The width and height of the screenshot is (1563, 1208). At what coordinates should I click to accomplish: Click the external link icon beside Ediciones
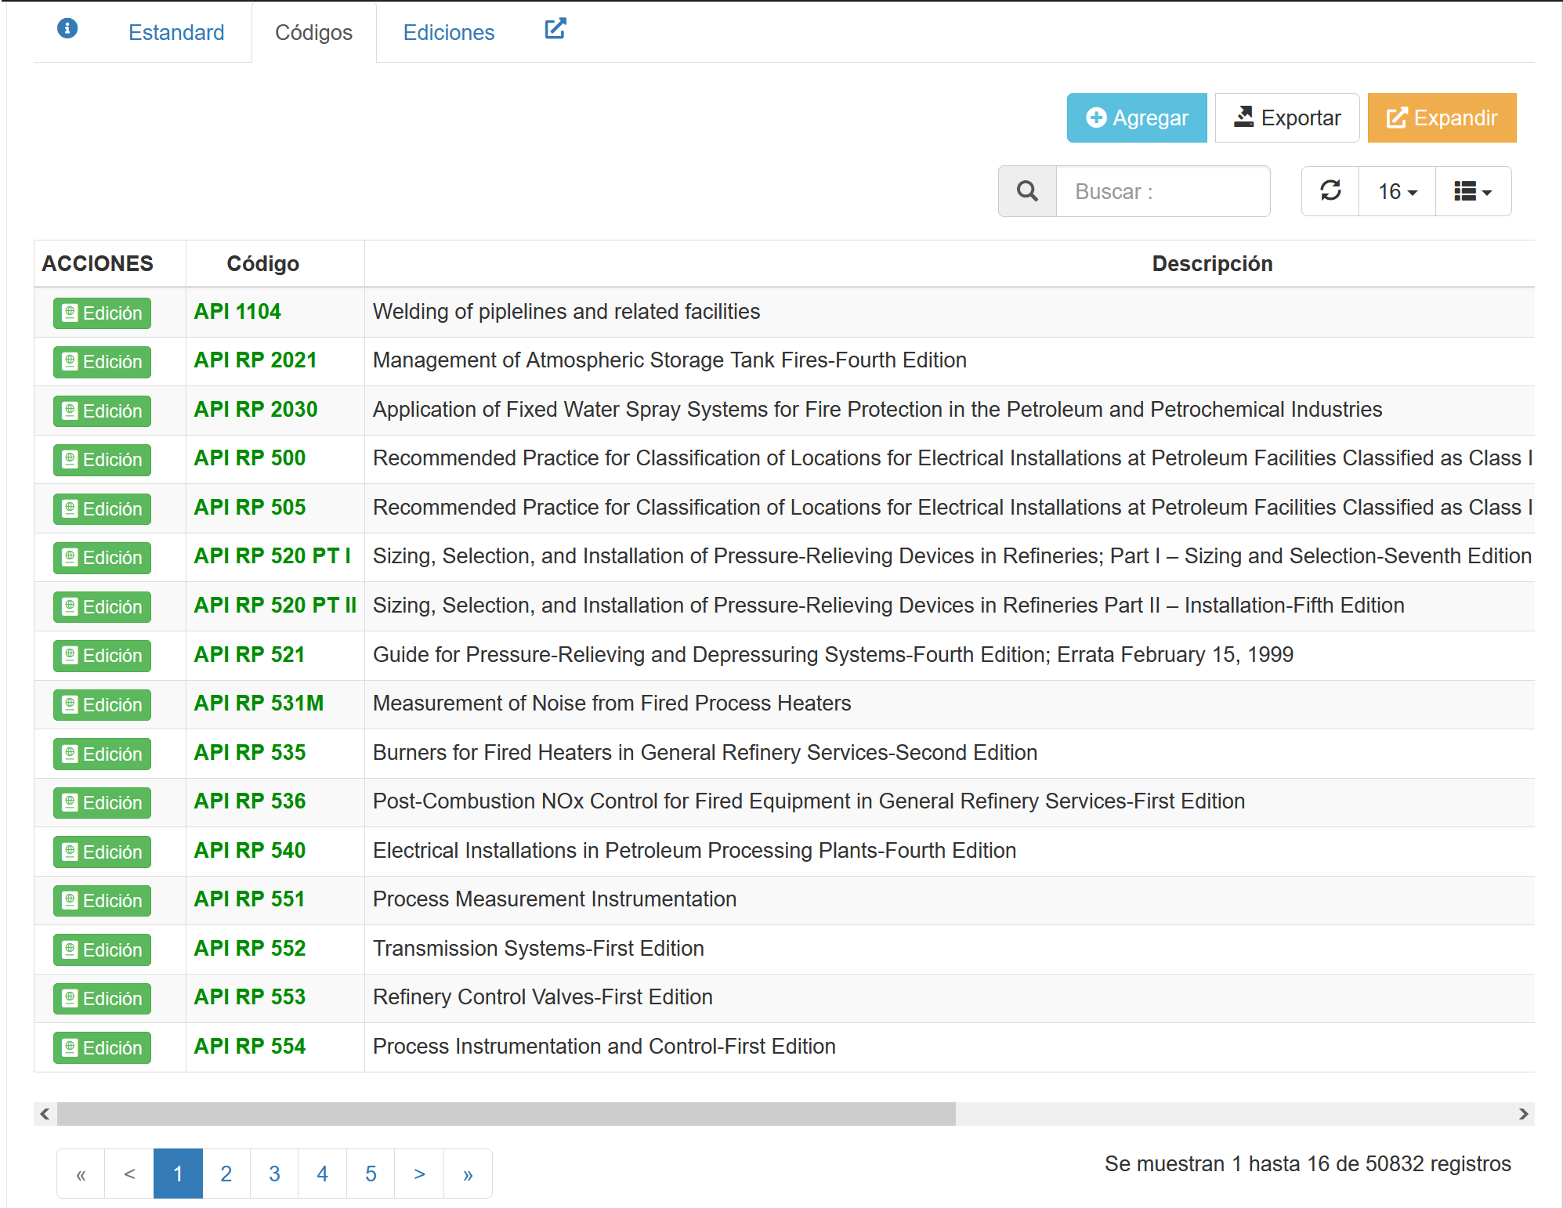tap(555, 29)
